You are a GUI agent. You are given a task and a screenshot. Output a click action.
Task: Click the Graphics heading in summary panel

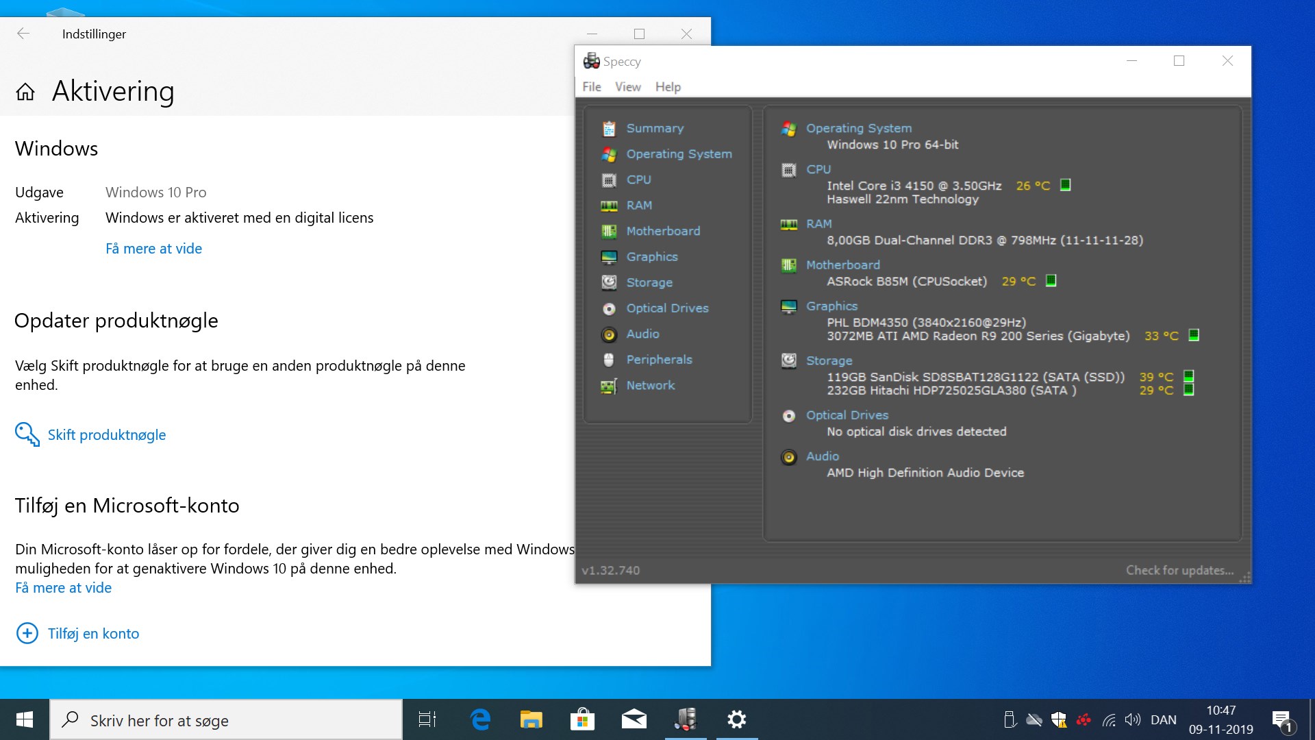tap(831, 306)
